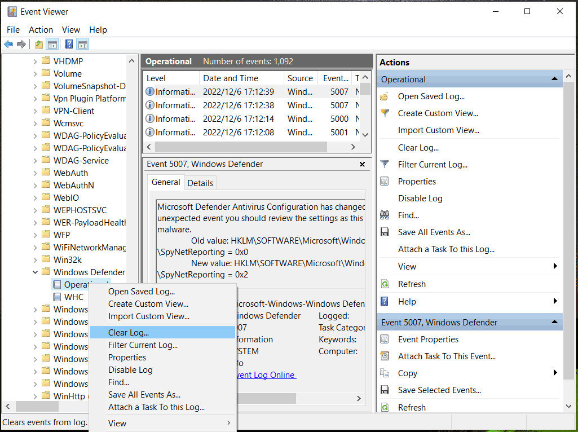Click the Event Viewer title bar app icon
This screenshot has height=432, width=578.
12,11
